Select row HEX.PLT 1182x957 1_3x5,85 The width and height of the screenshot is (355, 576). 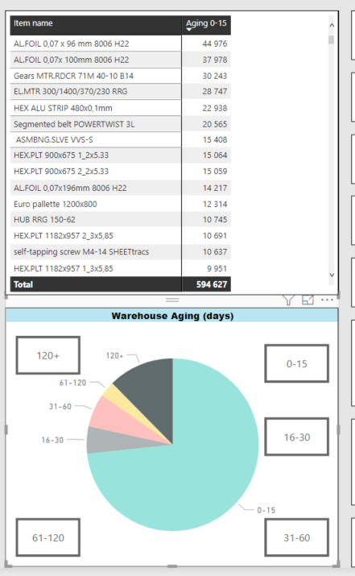[121, 268]
